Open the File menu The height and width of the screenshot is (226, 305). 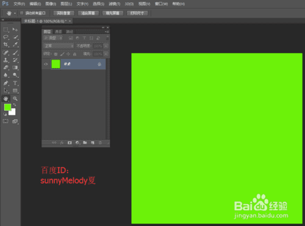(x=20, y=4)
